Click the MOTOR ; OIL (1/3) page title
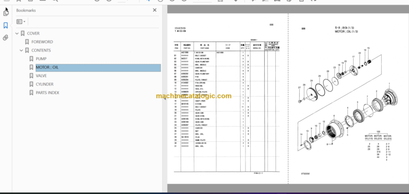Image resolution: width=409 pixels, height=194 pixels. pyautogui.click(x=346, y=31)
